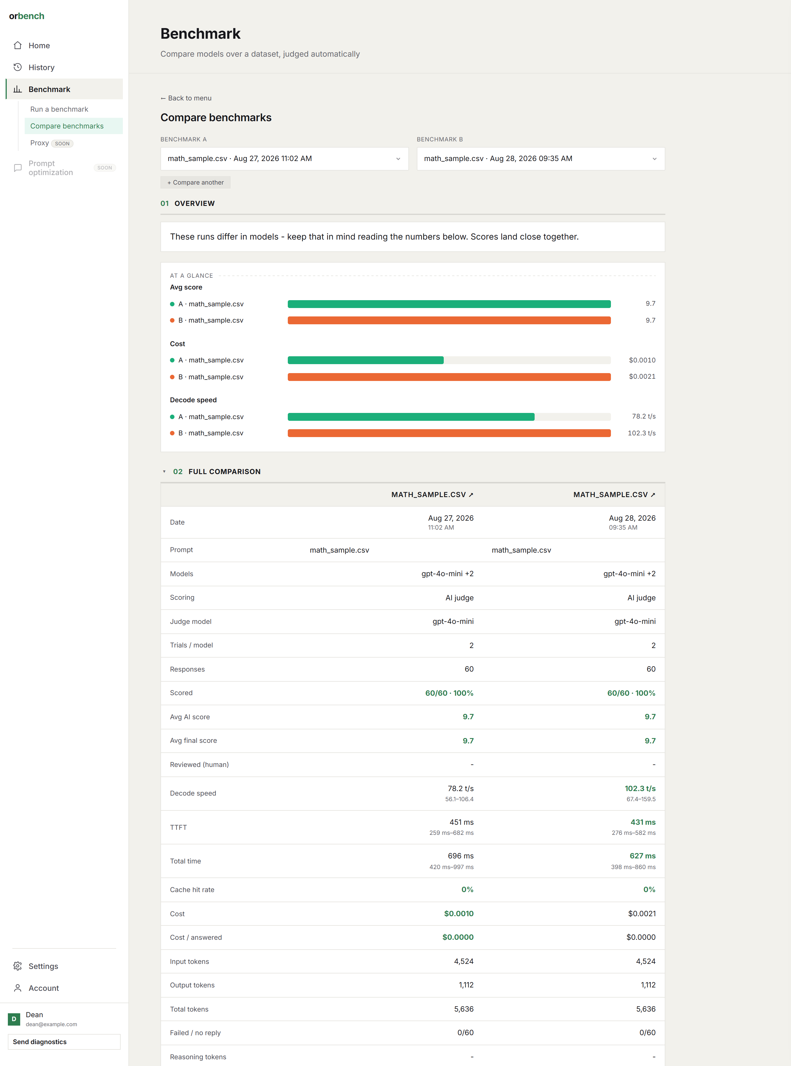Click orange Cost bar for B
This screenshot has width=791, height=1066.
pyautogui.click(x=449, y=377)
